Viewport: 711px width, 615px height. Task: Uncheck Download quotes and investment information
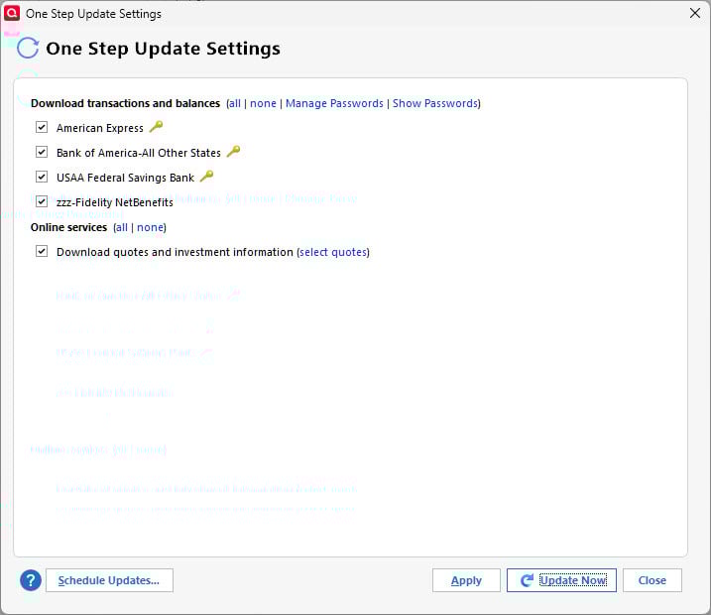(42, 251)
